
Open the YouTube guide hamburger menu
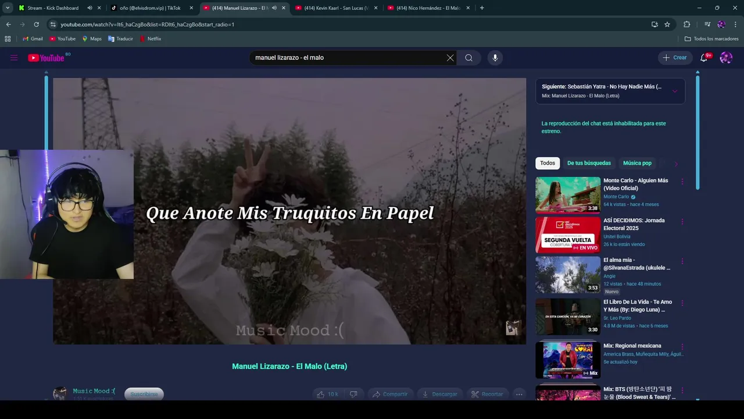point(14,58)
